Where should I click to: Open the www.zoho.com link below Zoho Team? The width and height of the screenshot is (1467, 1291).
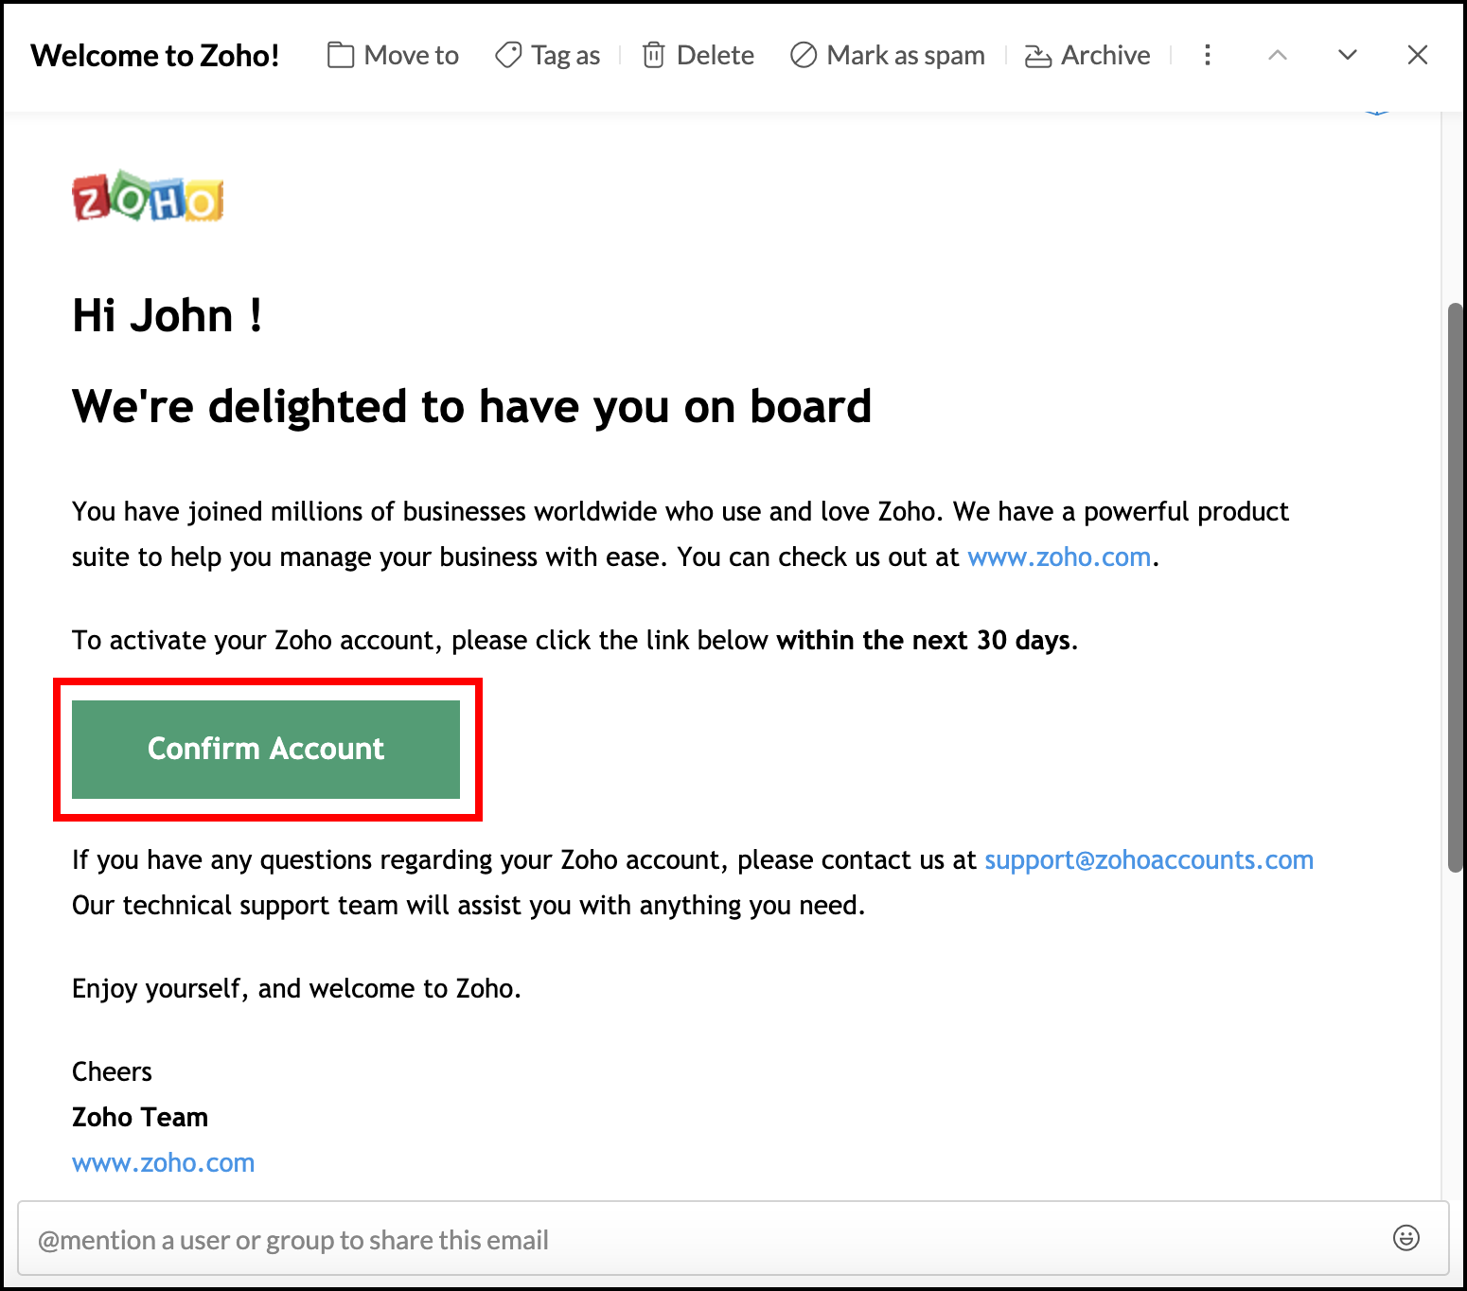[163, 1163]
